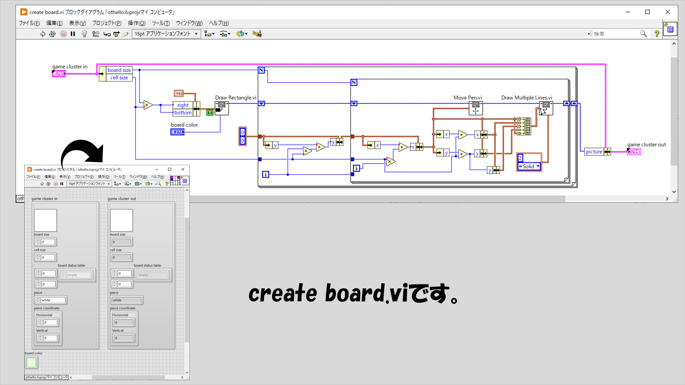Select the Draw Rectangle.vi node
Image resolution: width=685 pixels, height=385 pixels.
pyautogui.click(x=222, y=108)
